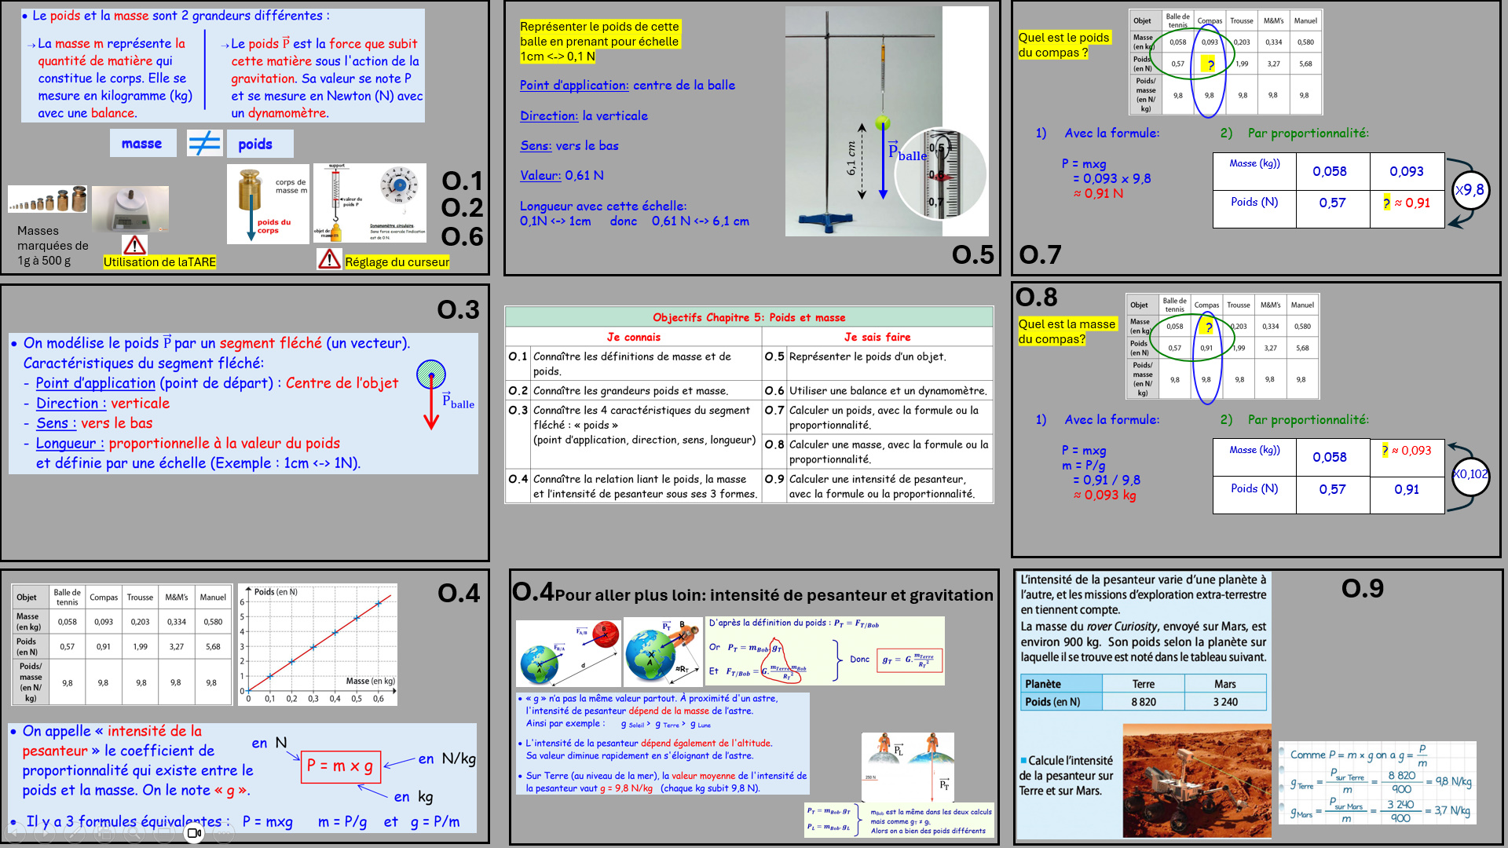Click underlined 'Sens:' in 'vers le bas' line
Viewport: 1508px width, 848px height.
pos(536,145)
